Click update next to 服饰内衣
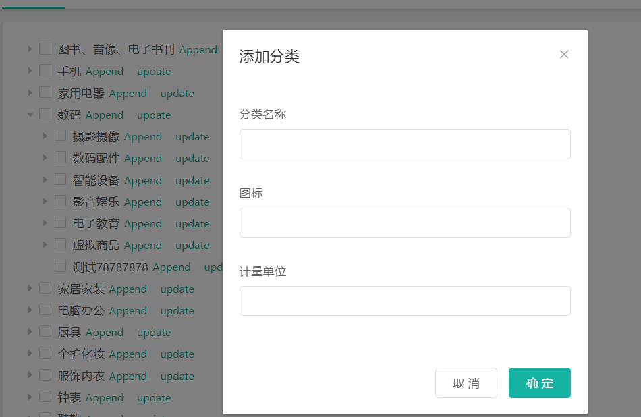Image resolution: width=641 pixels, height=417 pixels. [177, 377]
